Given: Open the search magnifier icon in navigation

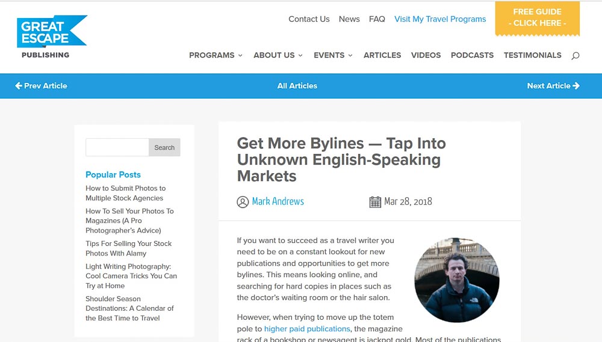Looking at the screenshot, I should (x=575, y=55).
